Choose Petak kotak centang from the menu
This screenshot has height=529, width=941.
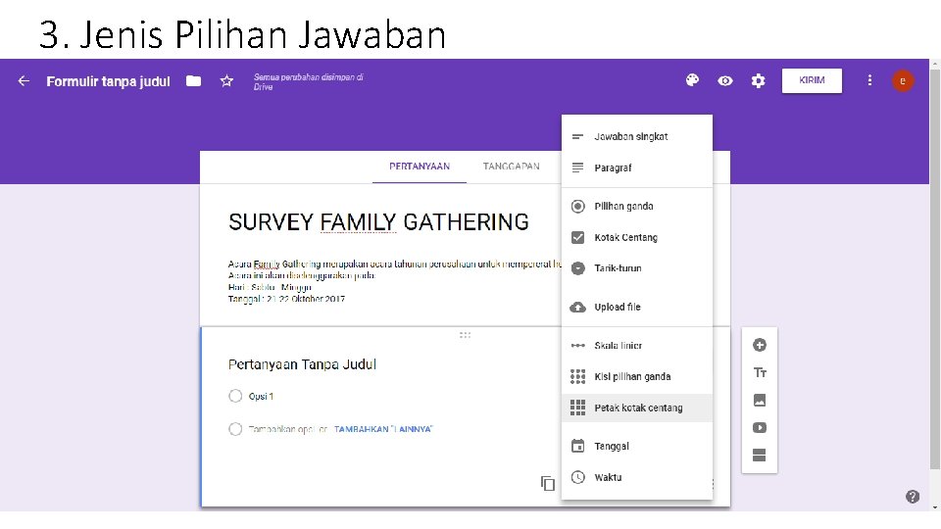(x=637, y=408)
